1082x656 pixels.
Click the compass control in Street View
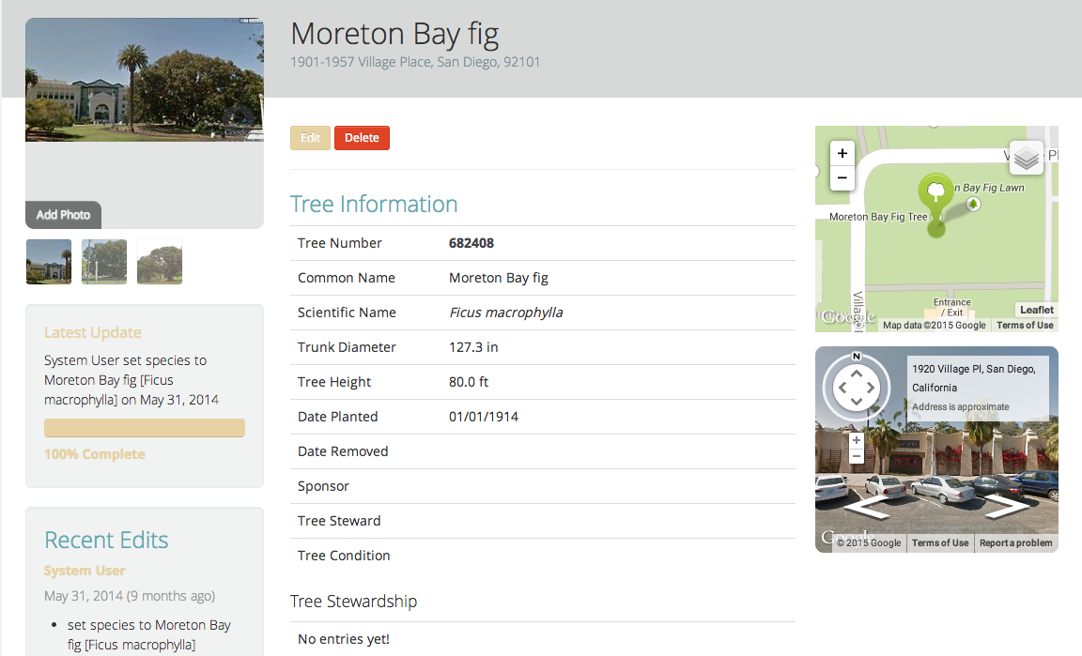click(857, 387)
